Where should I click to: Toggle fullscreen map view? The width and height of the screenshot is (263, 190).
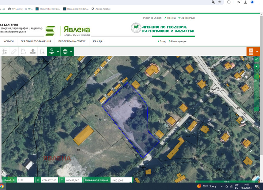256,59
